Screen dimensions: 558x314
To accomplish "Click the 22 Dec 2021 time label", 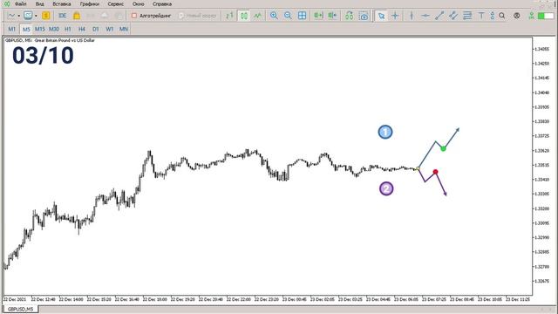I will 15,299.
